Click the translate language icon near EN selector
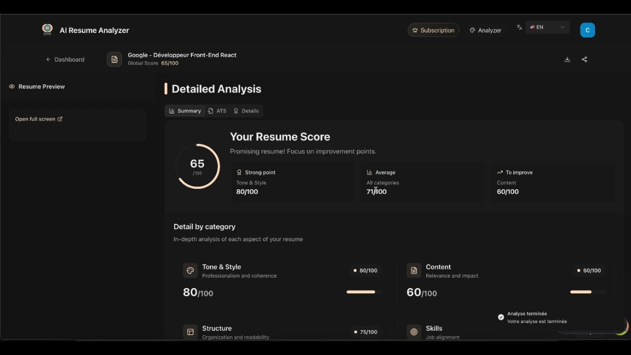Image resolution: width=631 pixels, height=355 pixels. pos(519,28)
